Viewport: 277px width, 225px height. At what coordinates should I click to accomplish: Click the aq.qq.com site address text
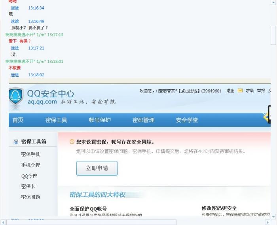coord(42,102)
